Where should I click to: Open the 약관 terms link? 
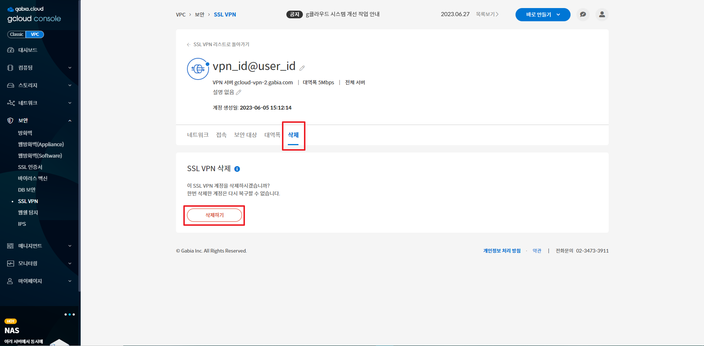click(537, 251)
